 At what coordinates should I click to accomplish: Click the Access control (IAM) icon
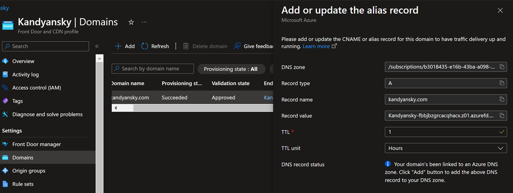click(x=5, y=88)
